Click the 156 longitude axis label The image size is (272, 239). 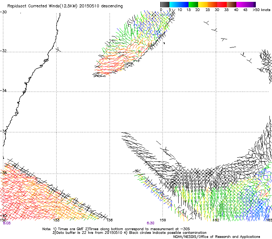[x=110, y=220]
